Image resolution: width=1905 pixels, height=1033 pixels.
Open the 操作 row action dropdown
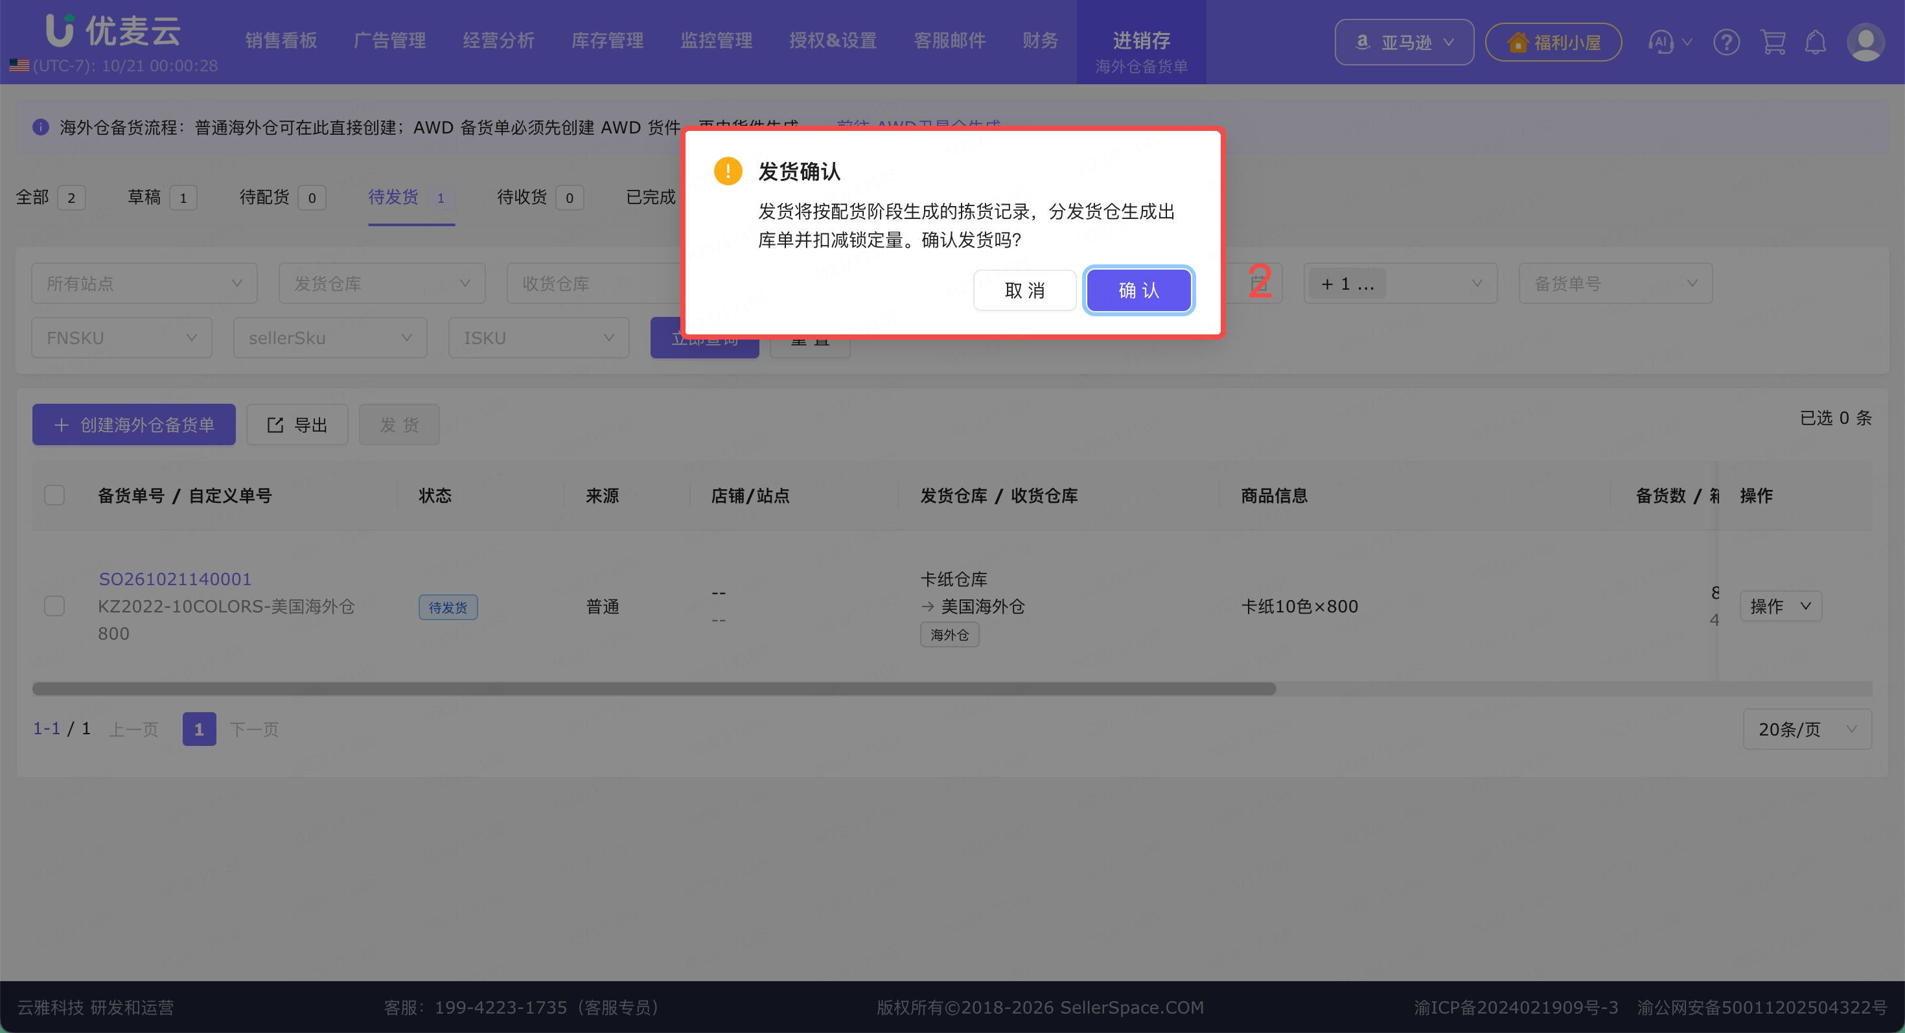(x=1780, y=605)
